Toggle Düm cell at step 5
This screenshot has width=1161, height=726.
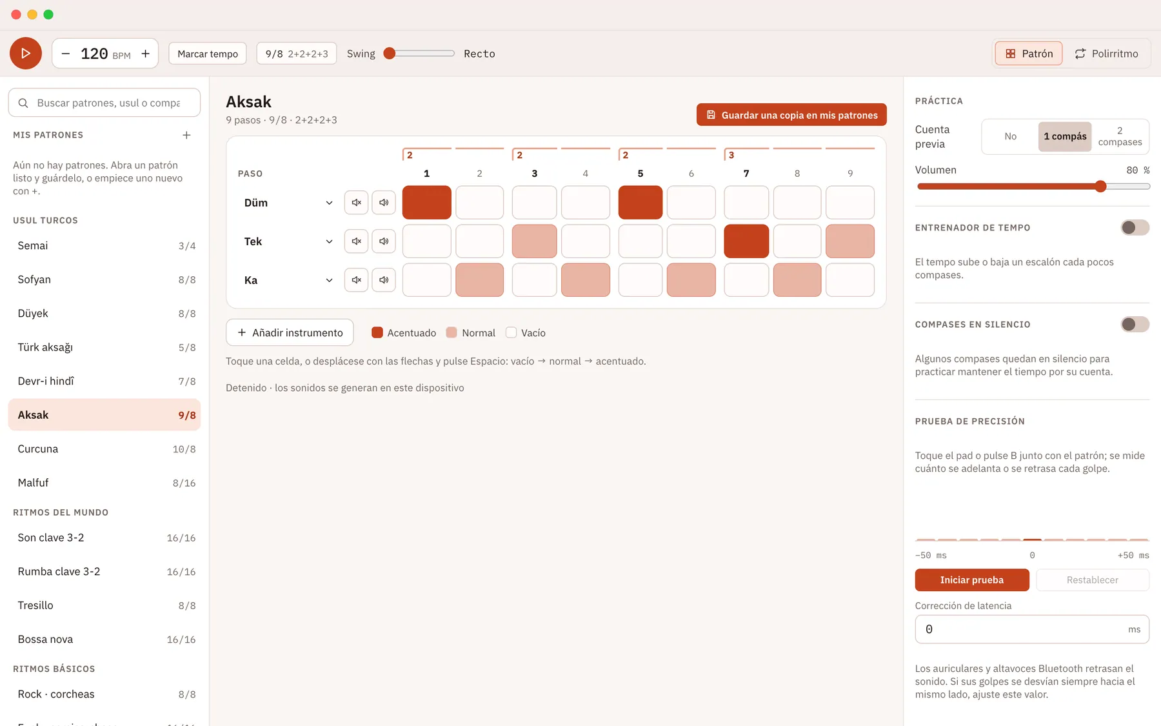click(x=640, y=203)
